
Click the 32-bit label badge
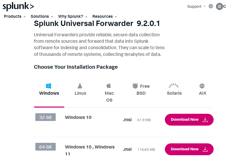(x=45, y=117)
